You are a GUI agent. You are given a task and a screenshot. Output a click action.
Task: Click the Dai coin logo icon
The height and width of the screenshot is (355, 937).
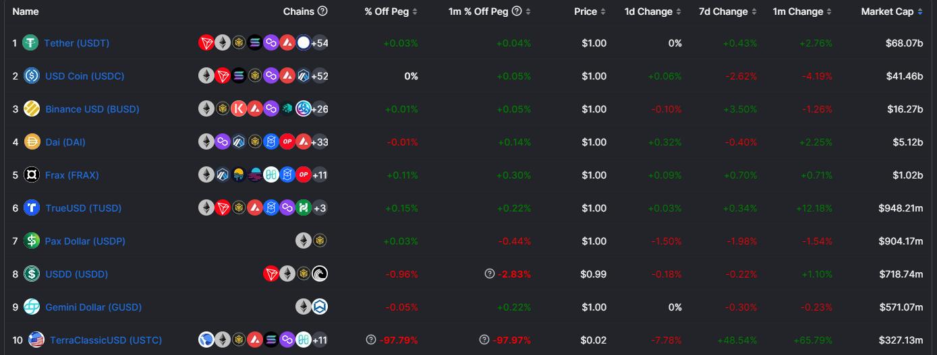tap(32, 142)
